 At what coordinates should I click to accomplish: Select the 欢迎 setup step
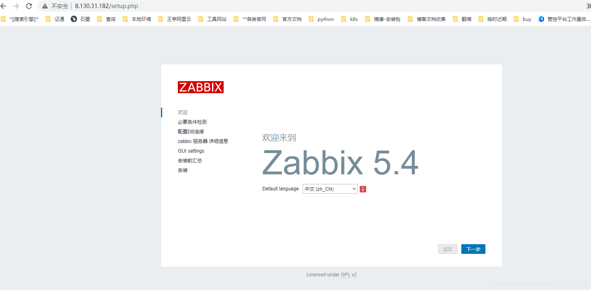[183, 112]
